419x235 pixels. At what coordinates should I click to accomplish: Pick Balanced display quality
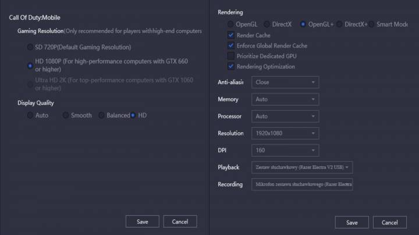101,115
